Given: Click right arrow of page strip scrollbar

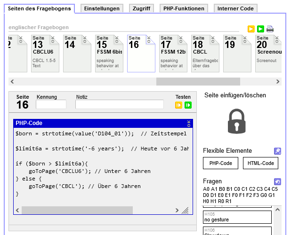Looking at the screenshot, I should tap(278, 81).
